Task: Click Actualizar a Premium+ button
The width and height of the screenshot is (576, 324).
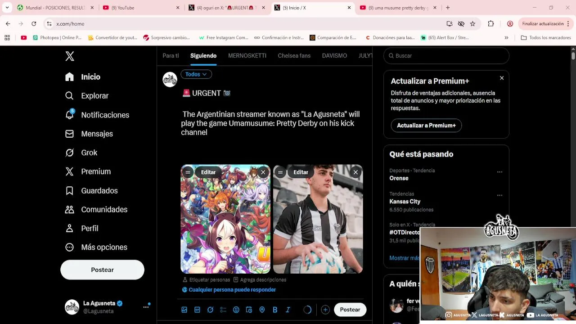Action: (x=426, y=126)
